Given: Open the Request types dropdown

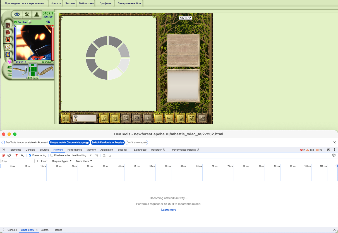Looking at the screenshot, I should coord(62,161).
